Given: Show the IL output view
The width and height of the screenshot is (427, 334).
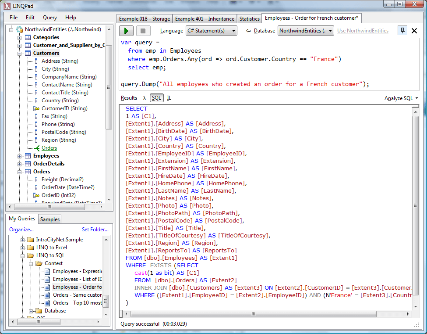Looking at the screenshot, I should (x=169, y=98).
